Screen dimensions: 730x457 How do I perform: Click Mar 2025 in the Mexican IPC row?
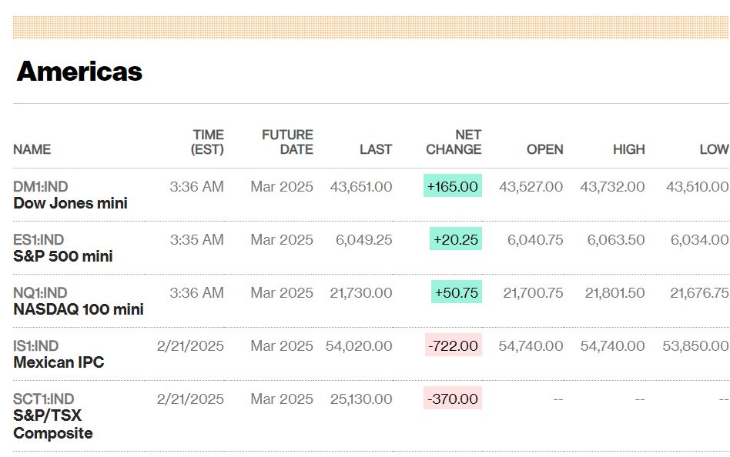(282, 345)
